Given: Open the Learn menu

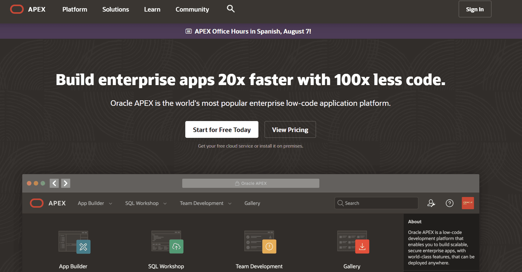Looking at the screenshot, I should point(152,9).
